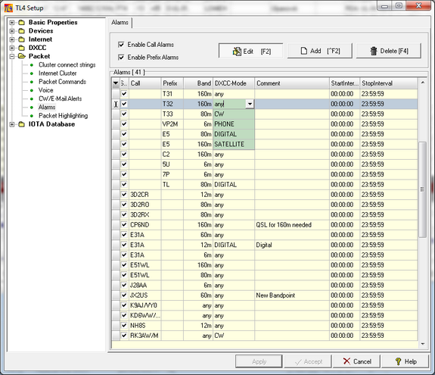Screen dimensions: 435x375
Task: Click the Apply button
Action: pyautogui.click(x=259, y=361)
